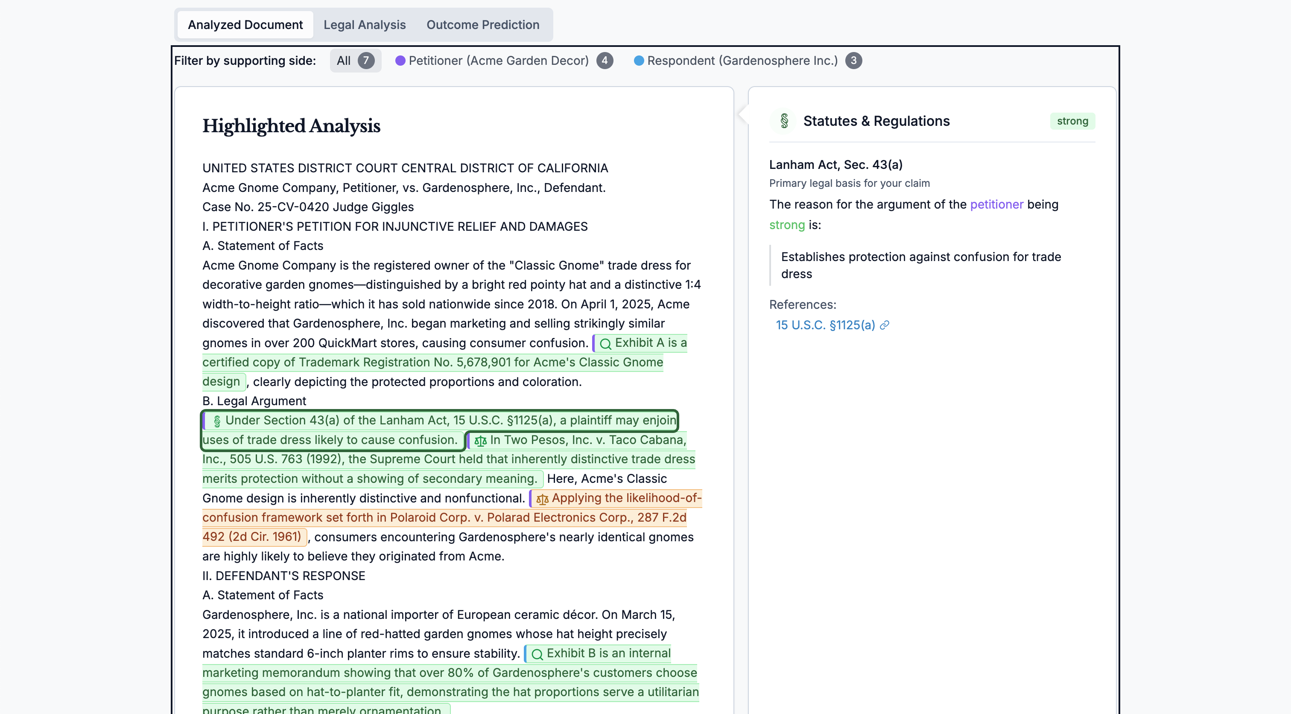Select the Analyzed Document tab
Viewport: 1291px width, 714px height.
click(245, 25)
